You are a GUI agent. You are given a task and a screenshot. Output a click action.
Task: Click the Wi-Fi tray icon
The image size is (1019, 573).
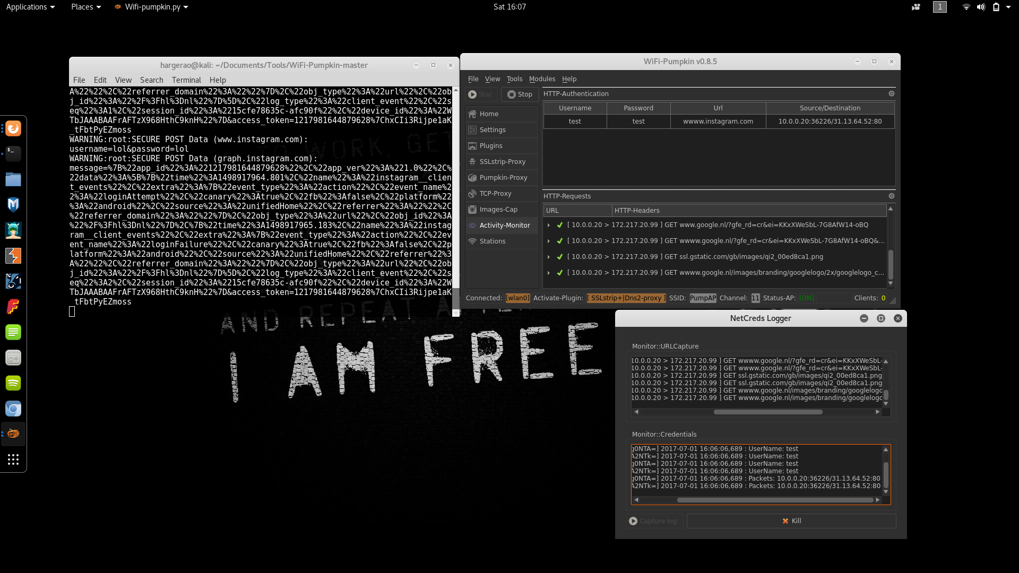pyautogui.click(x=966, y=7)
